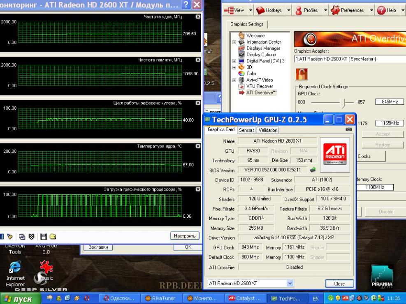Click the Настроить button
406x304 pixels.
pyautogui.click(x=185, y=236)
